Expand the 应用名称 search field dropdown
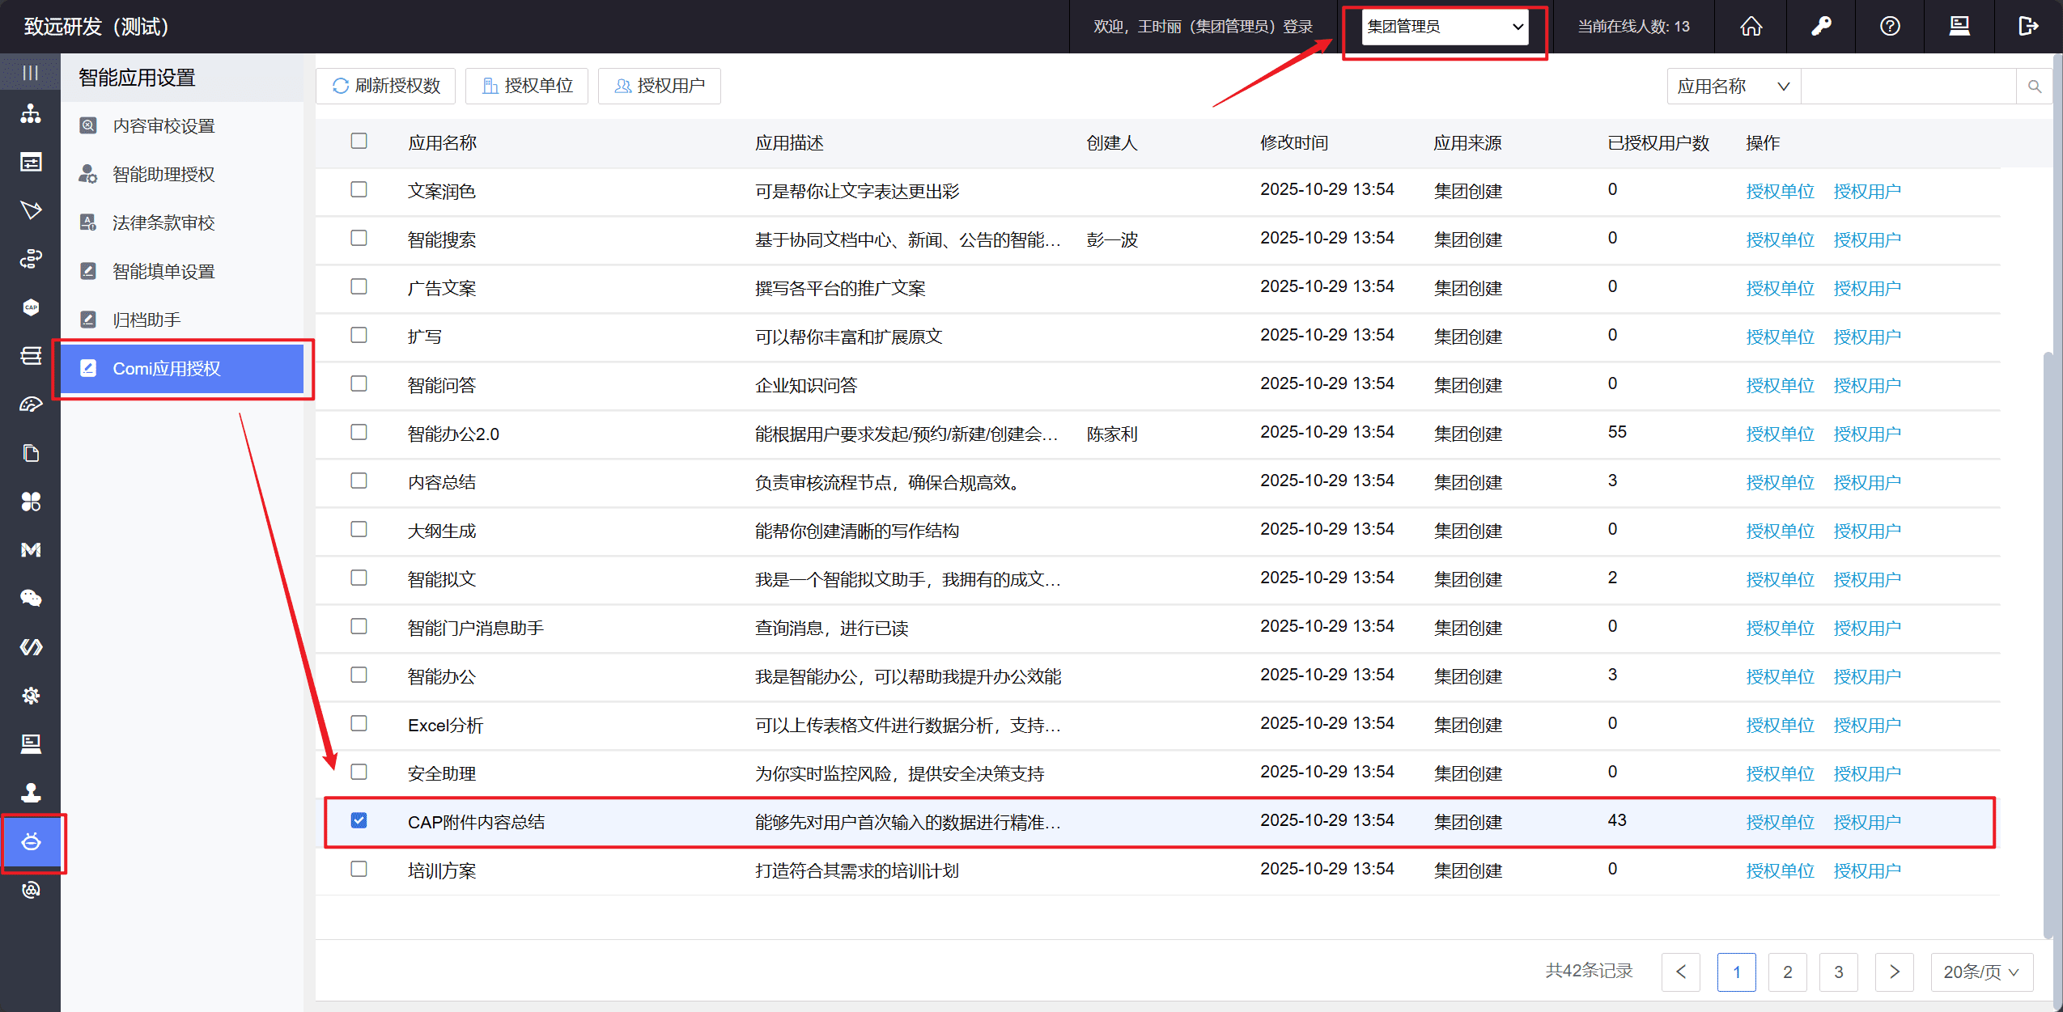2063x1012 pixels. click(x=1734, y=87)
